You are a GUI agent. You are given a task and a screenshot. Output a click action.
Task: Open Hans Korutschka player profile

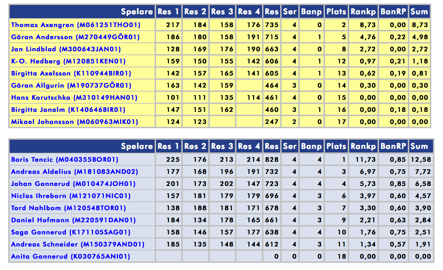click(74, 98)
